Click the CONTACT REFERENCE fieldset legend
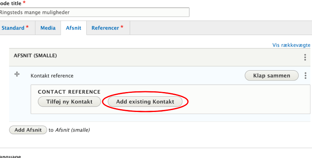312x158 pixels. (x=69, y=92)
